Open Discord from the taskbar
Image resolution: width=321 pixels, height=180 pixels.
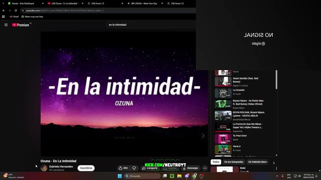pos(187,176)
